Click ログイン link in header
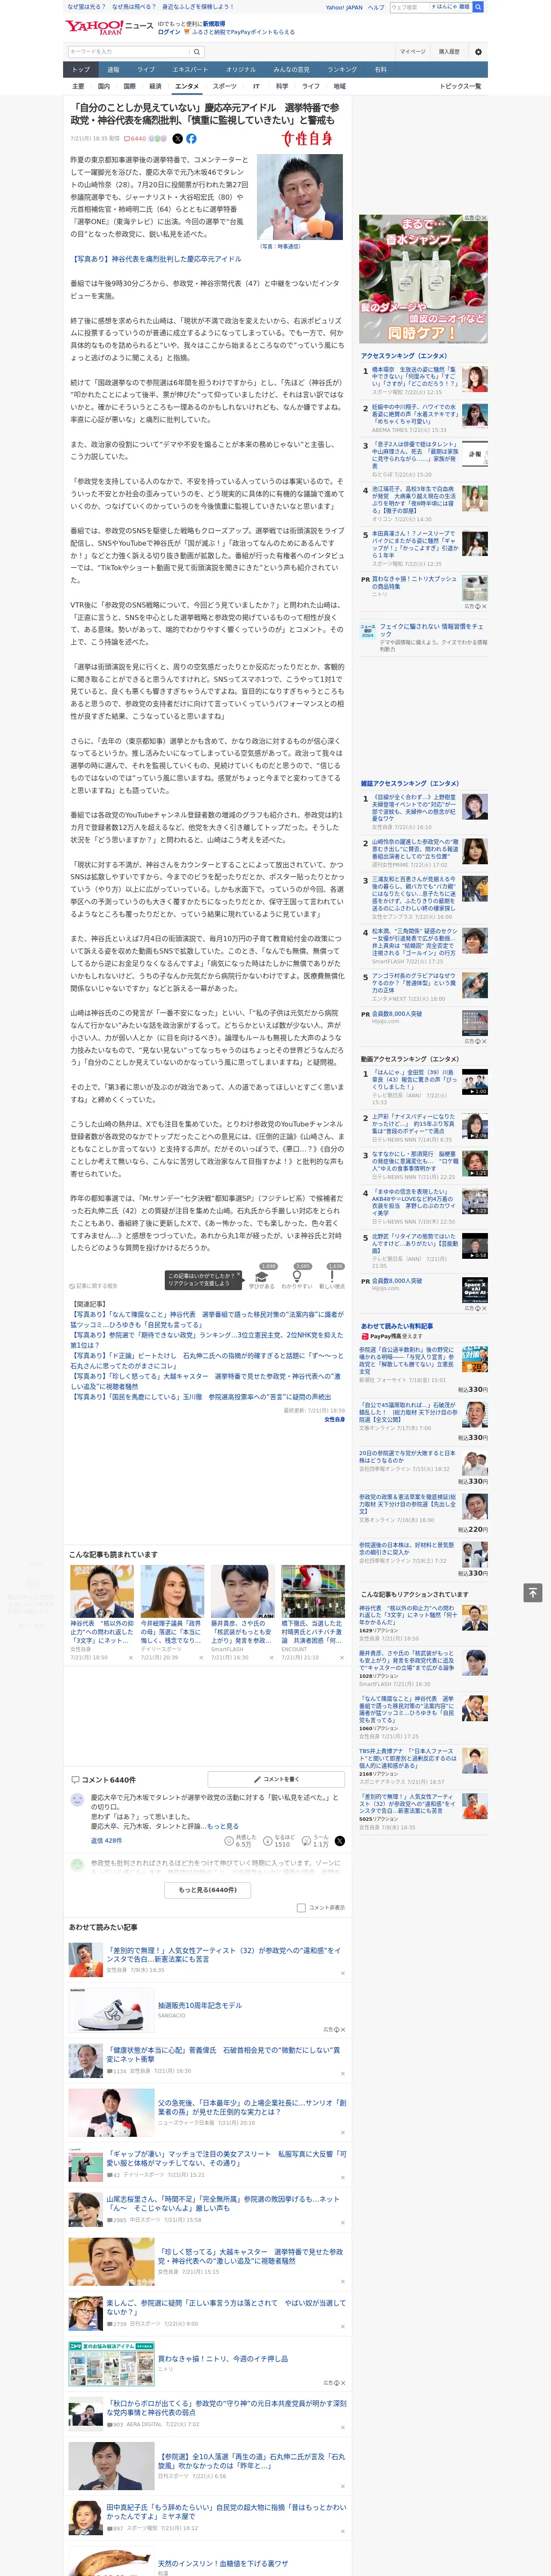 click(169, 32)
